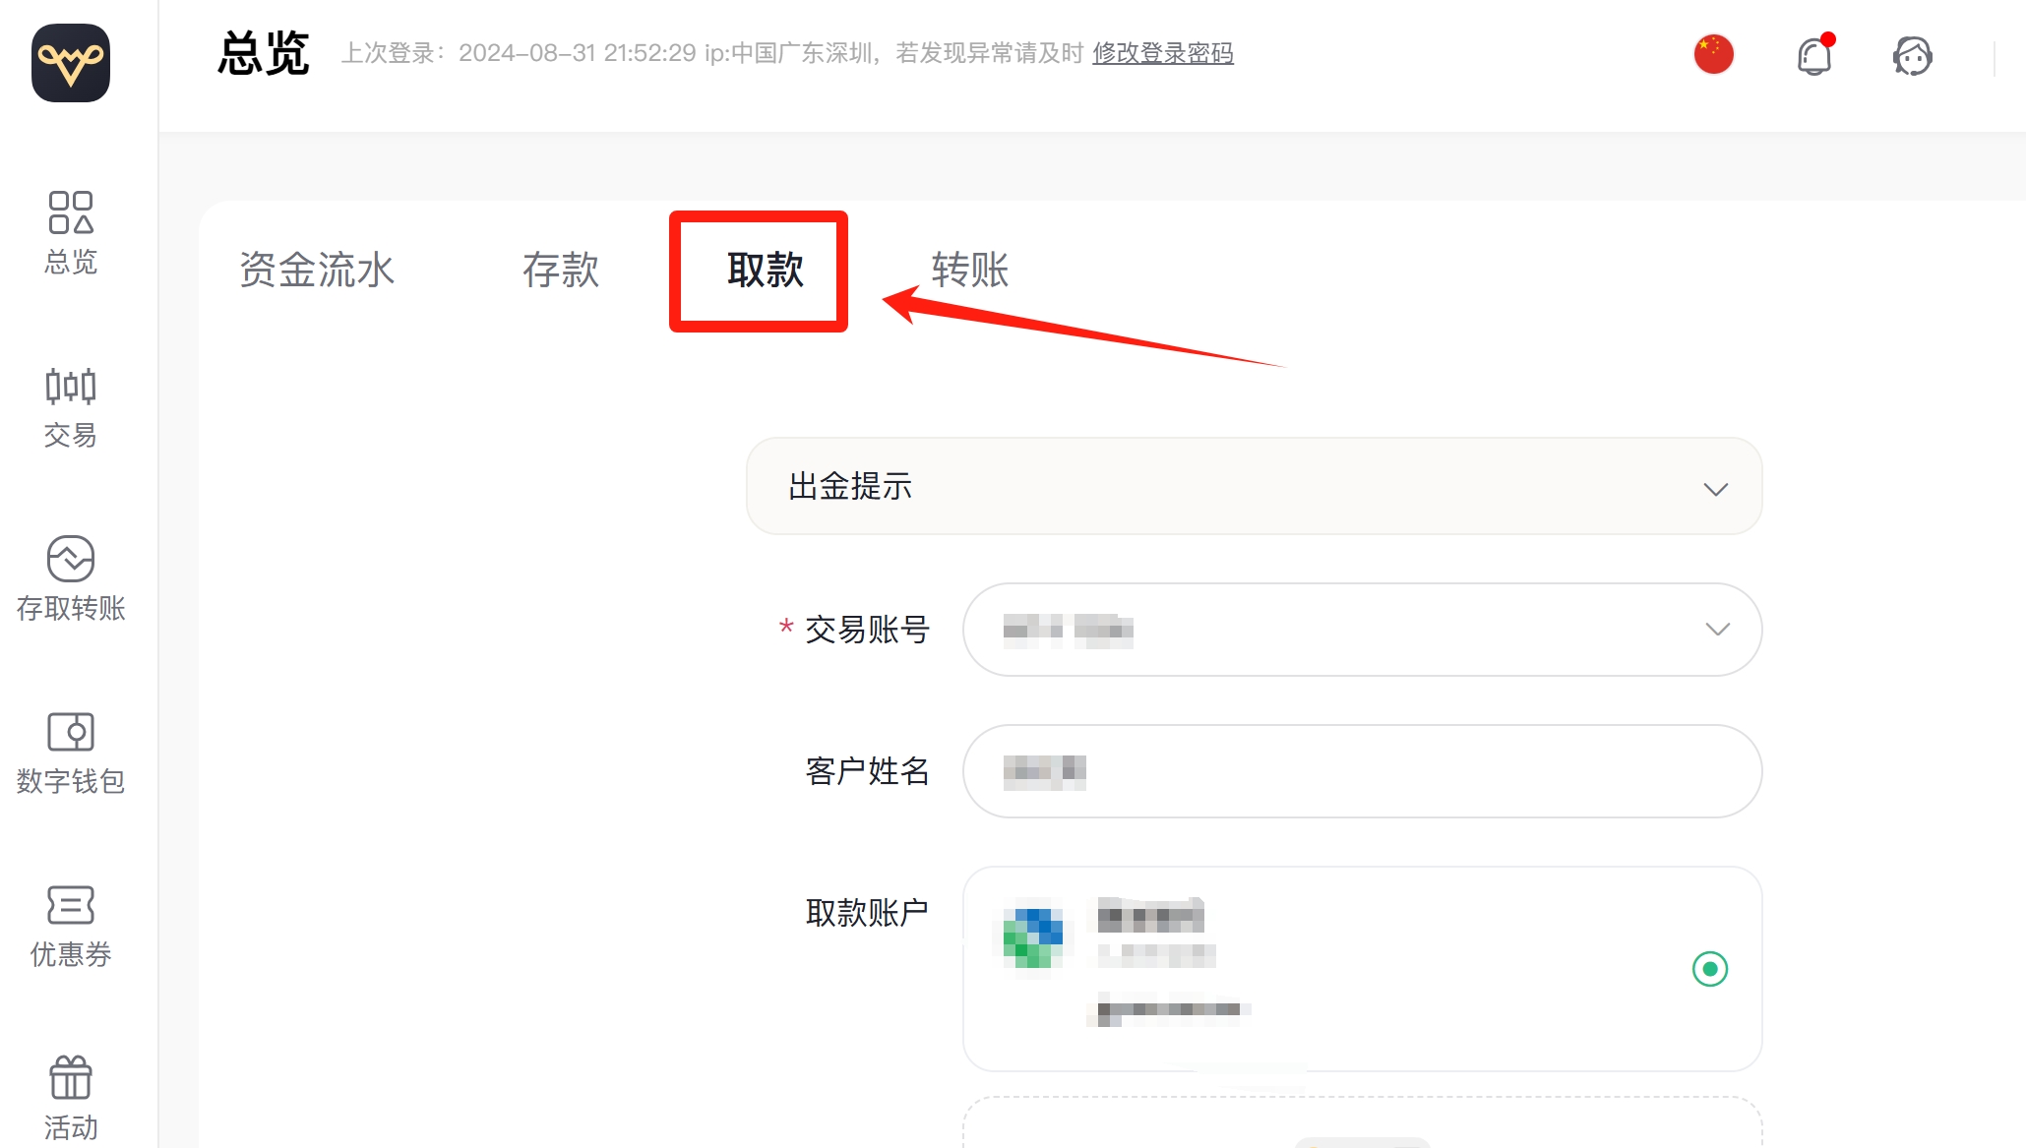
Task: Switch to 资金流水 tab
Action: click(x=317, y=270)
